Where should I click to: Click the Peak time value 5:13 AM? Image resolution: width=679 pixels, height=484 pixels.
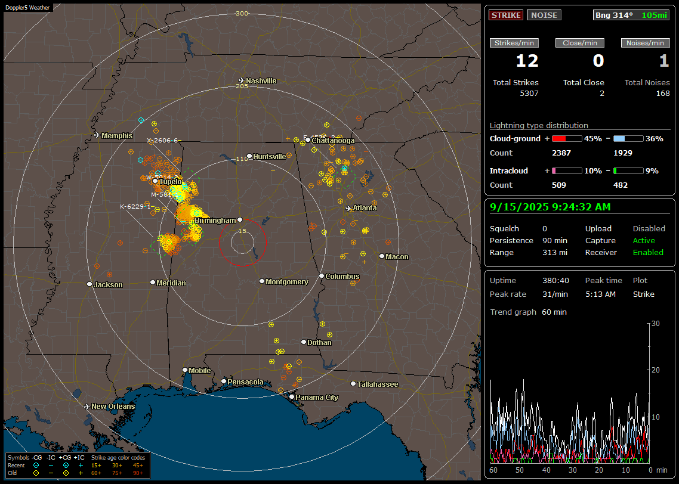tap(600, 294)
